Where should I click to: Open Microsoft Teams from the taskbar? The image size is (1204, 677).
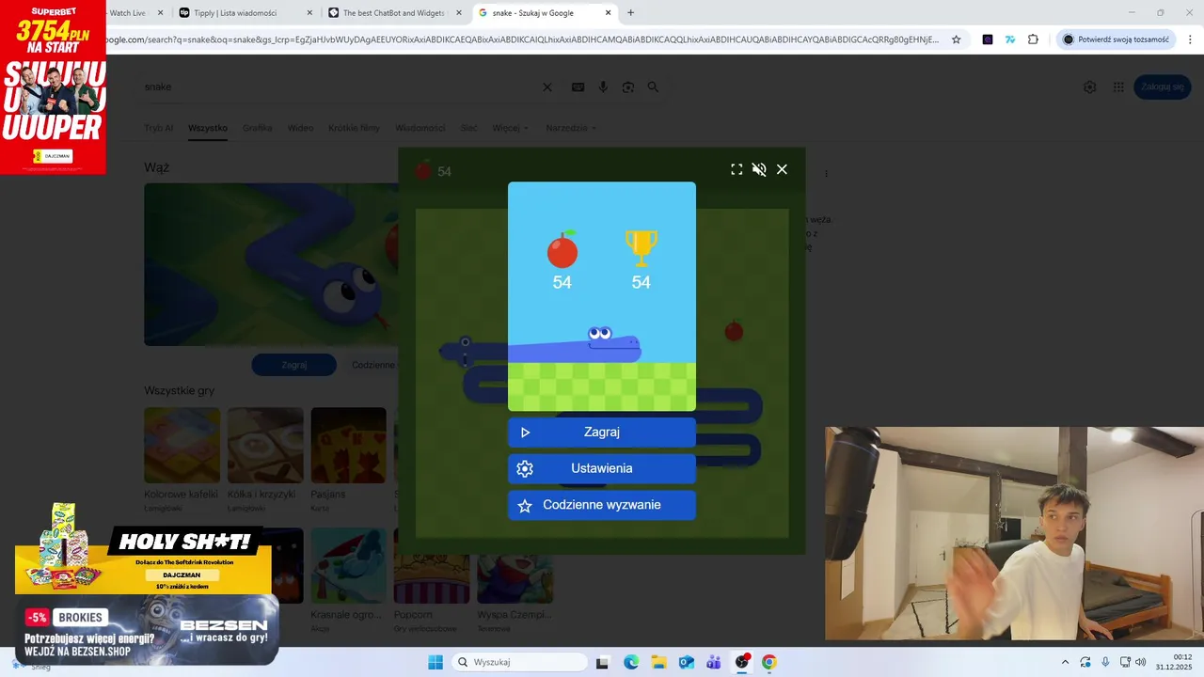coord(714,662)
